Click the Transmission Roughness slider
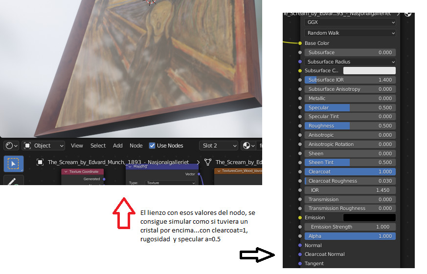 pos(350,208)
